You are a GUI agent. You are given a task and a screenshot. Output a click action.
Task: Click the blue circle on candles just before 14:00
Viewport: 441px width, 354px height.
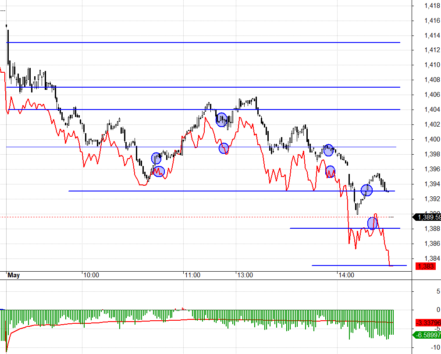[328, 150]
